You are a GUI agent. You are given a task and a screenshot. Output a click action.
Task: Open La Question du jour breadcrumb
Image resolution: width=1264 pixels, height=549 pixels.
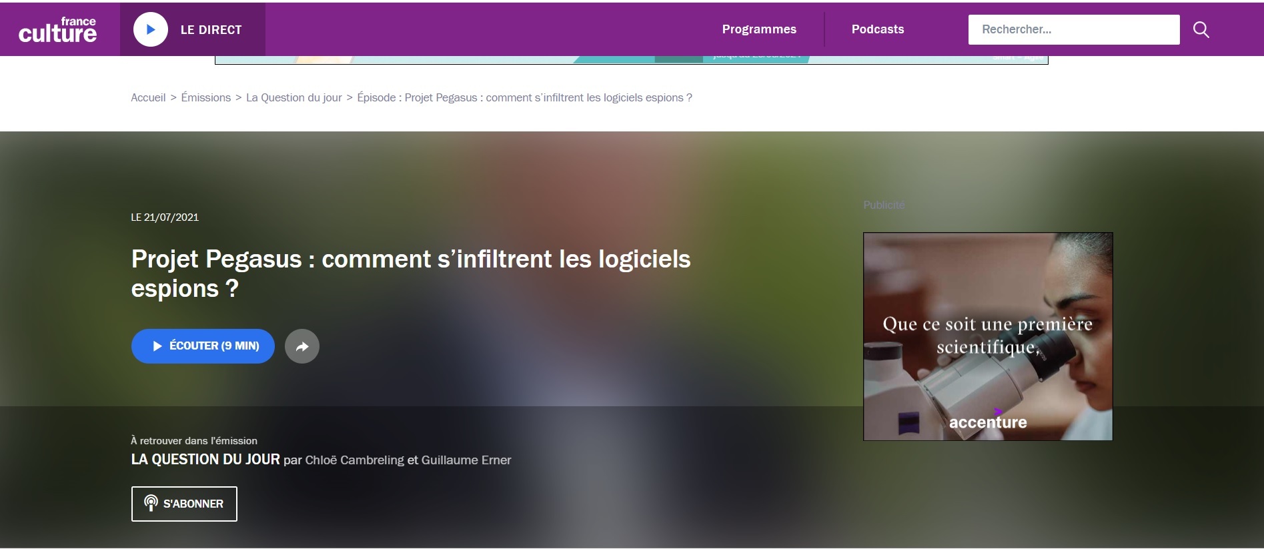293,97
